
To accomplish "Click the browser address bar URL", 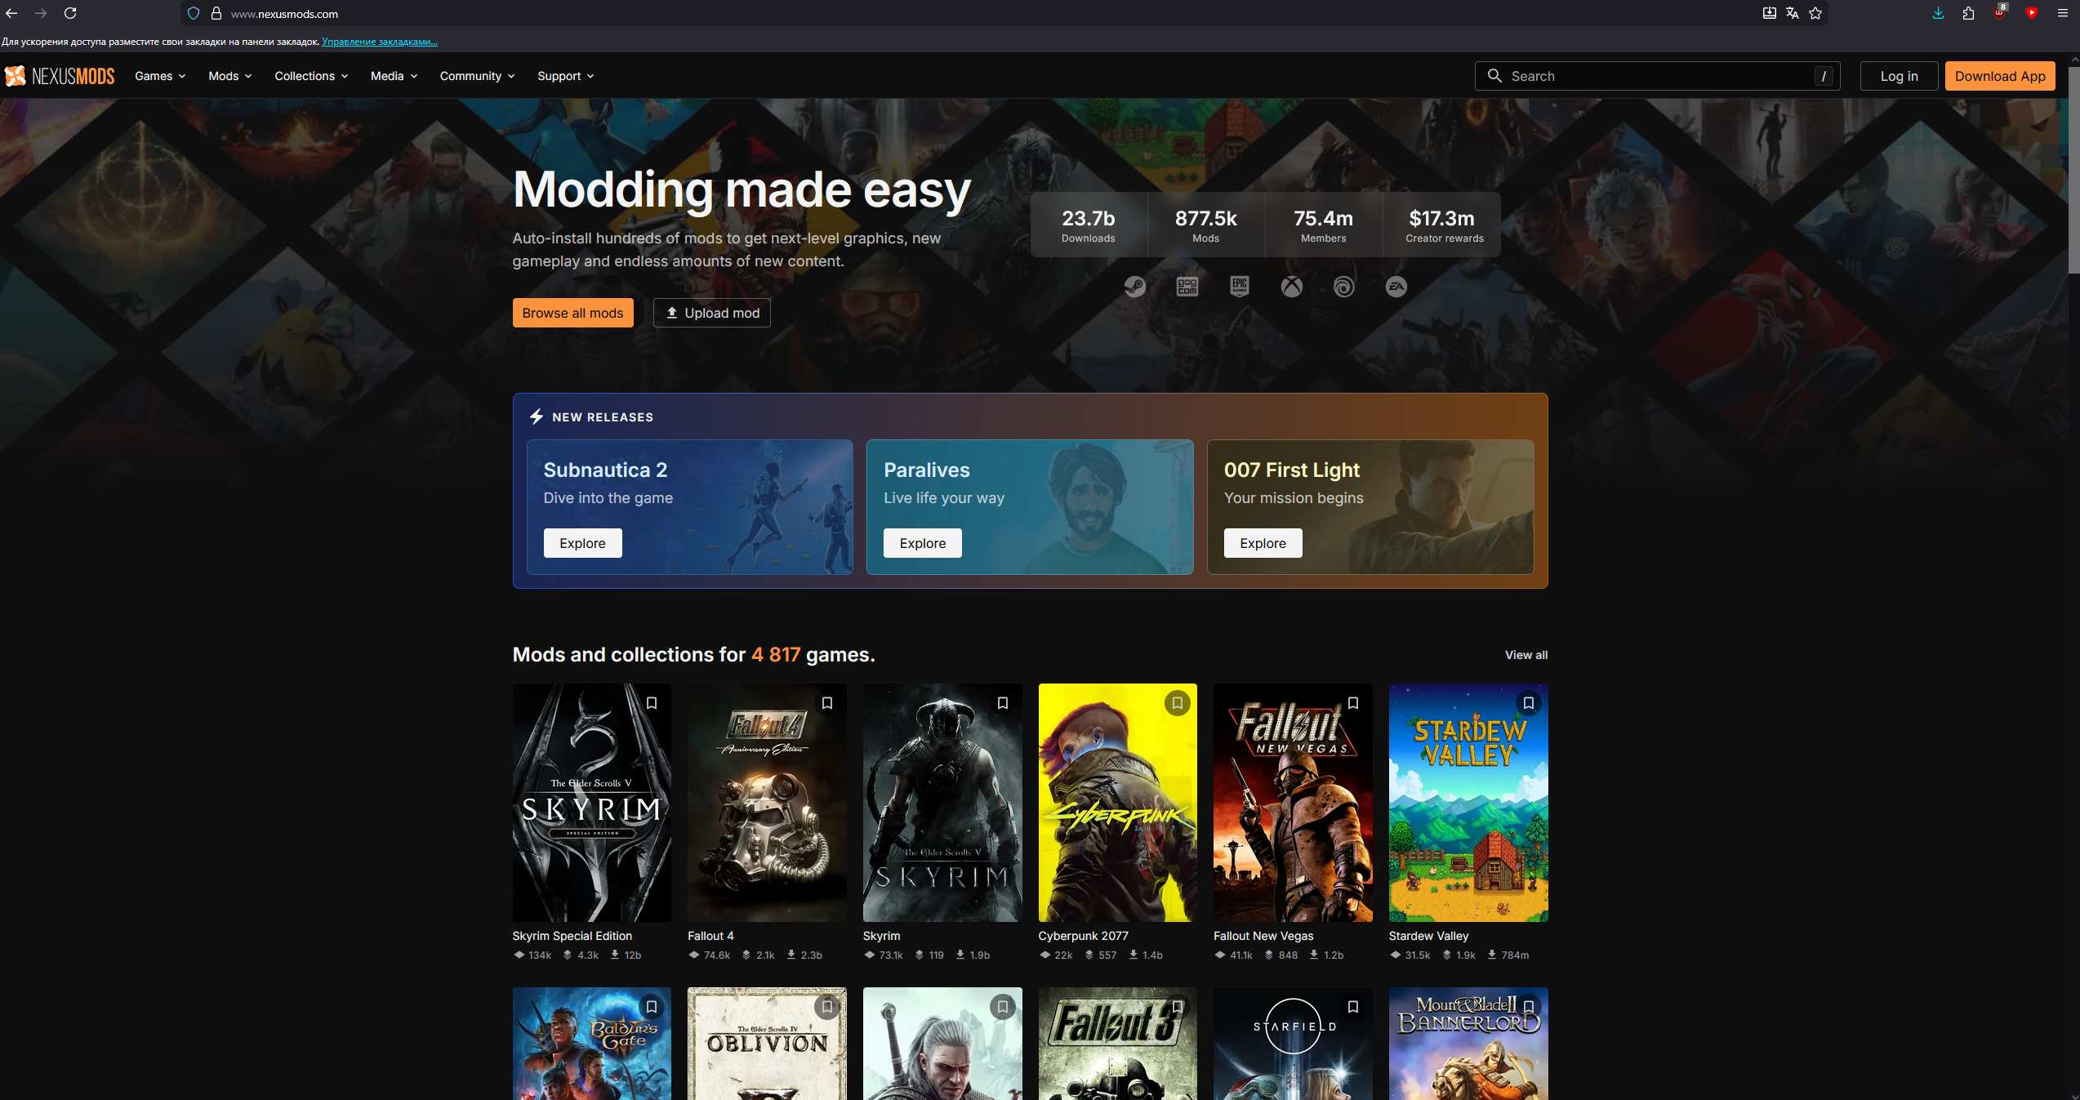I will click(284, 14).
